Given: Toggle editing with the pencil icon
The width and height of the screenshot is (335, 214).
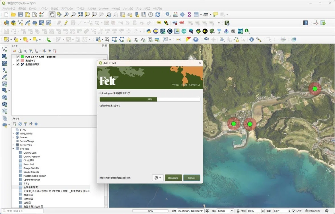Looking at the screenshot, I should (x=66, y=23).
